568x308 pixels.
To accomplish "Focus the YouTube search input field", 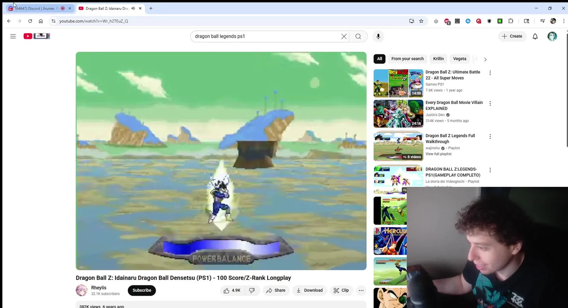I will coord(265,36).
